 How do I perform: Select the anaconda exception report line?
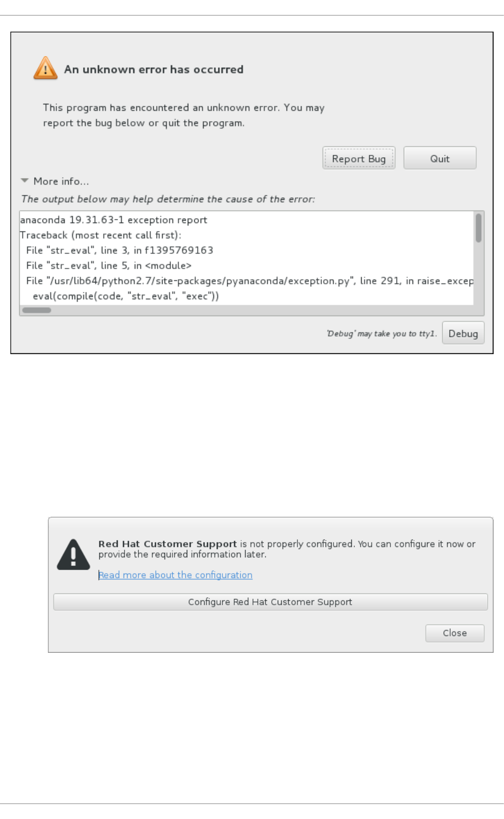click(114, 220)
